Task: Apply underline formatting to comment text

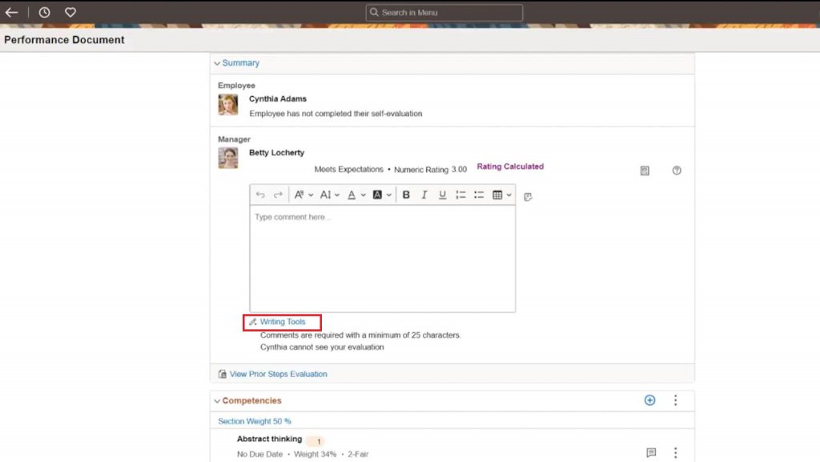Action: 442,194
